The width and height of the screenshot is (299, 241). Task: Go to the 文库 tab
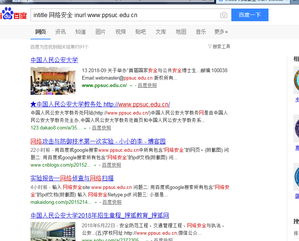161,32
